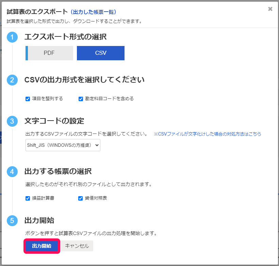Click the キャンセル button
Image resolution: width=279 pixels, height=266 pixels.
[77, 246]
